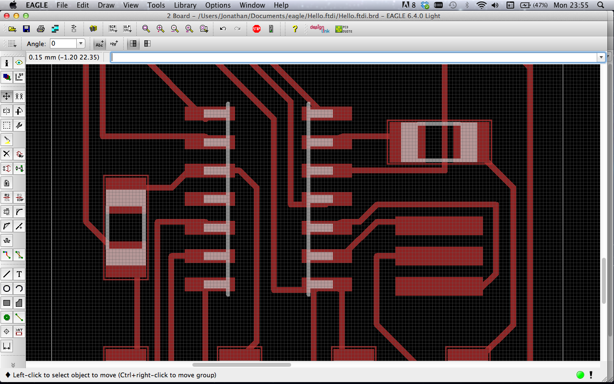Image resolution: width=614 pixels, height=384 pixels.
Task: Open the grid settings icon
Action: point(12,44)
